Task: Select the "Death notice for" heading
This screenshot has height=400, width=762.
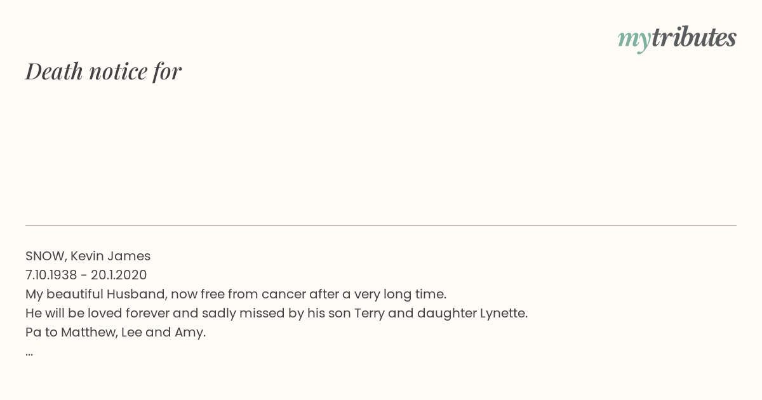Action: tap(104, 71)
